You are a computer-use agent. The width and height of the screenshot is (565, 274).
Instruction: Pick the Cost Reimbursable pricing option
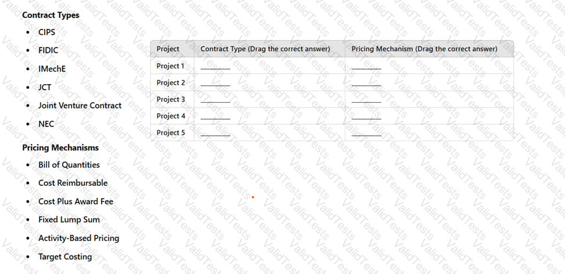point(73,183)
